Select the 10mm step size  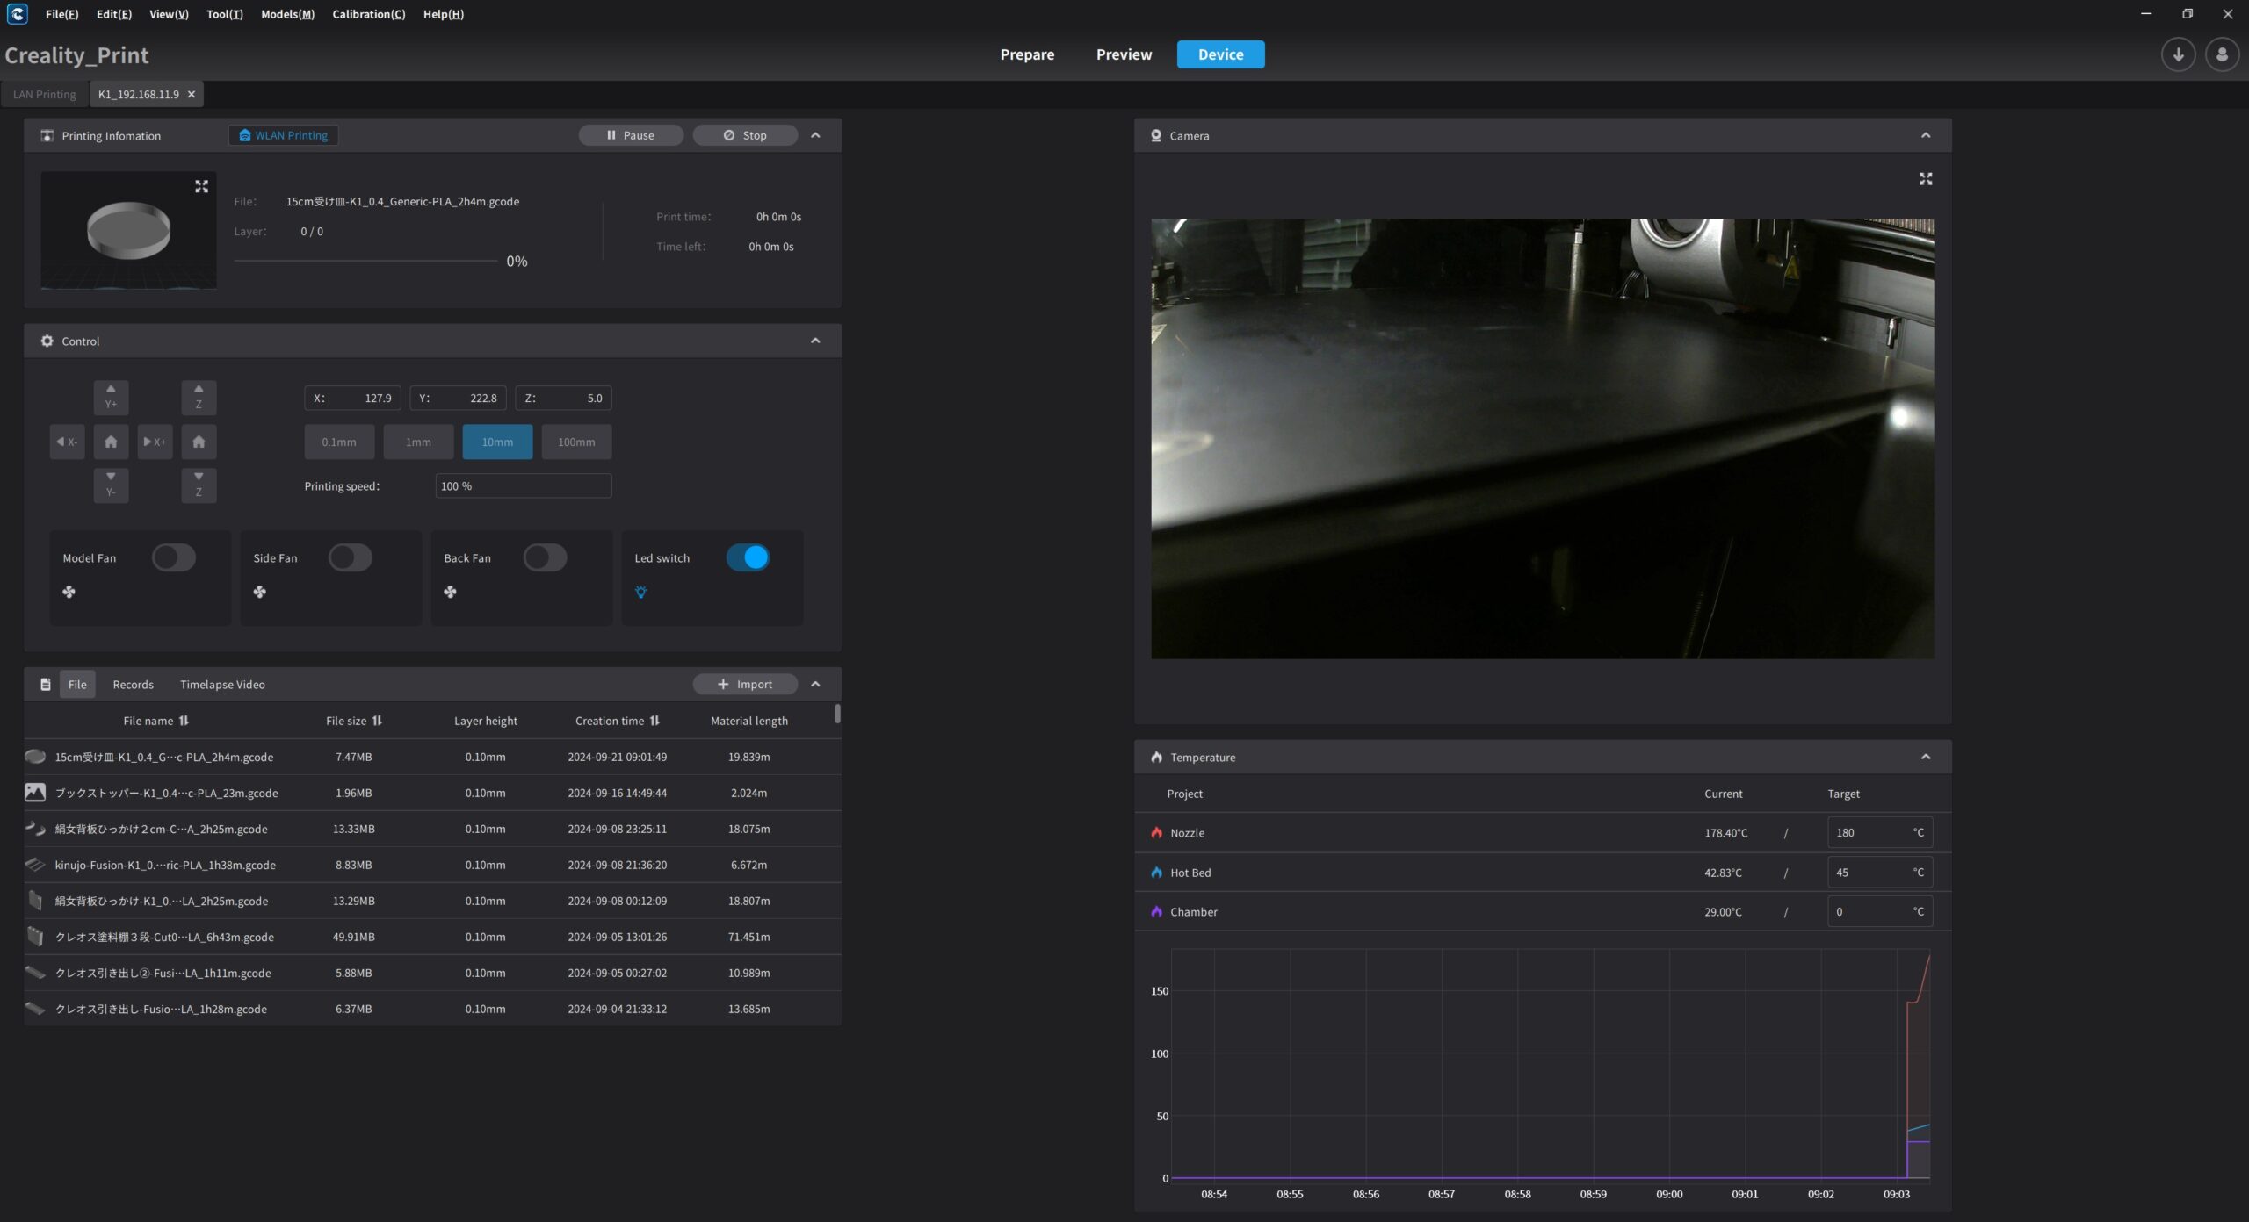[497, 442]
